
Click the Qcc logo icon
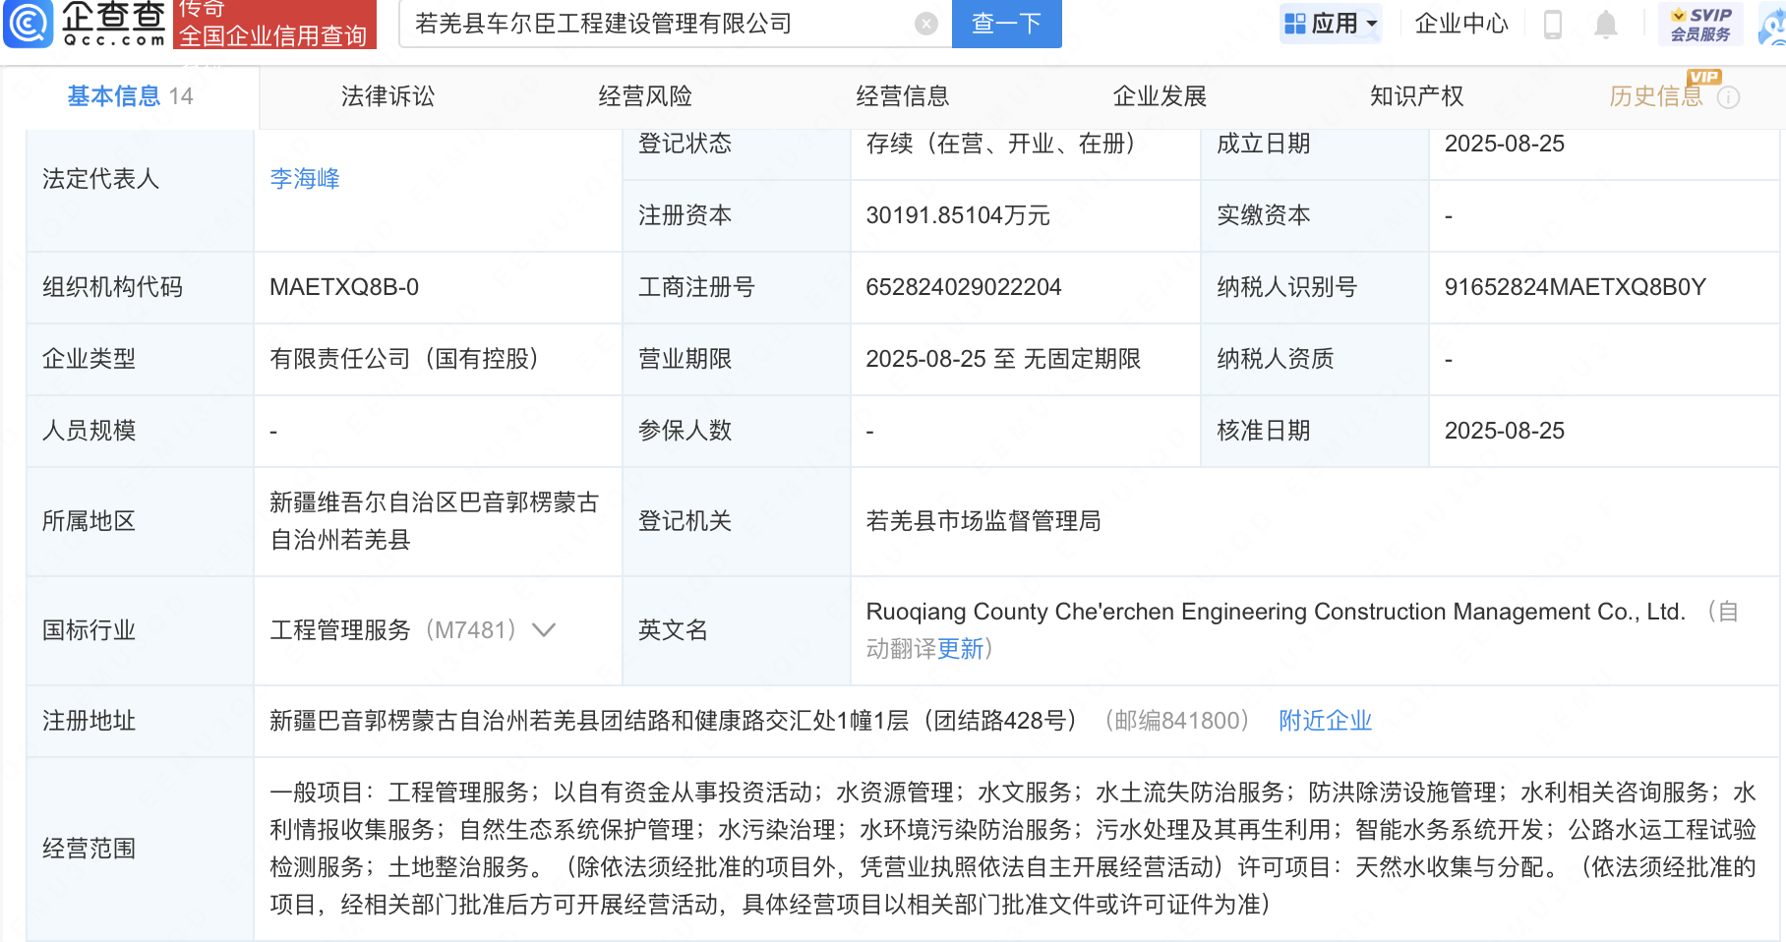coord(29,24)
